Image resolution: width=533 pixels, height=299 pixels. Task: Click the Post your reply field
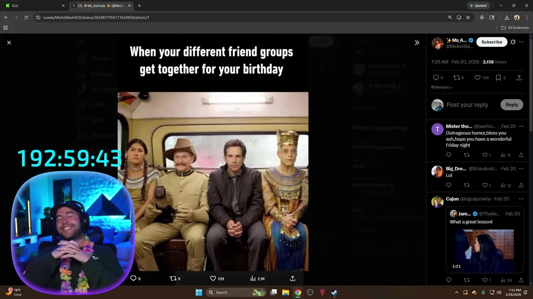click(467, 105)
